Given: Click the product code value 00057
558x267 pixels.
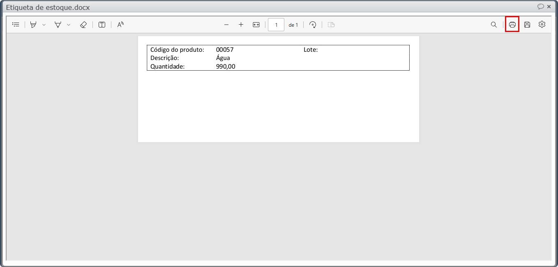Looking at the screenshot, I should coord(225,50).
